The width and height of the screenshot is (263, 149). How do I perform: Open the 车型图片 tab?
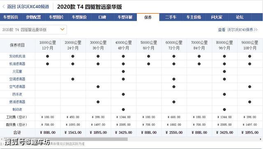tap(56, 17)
